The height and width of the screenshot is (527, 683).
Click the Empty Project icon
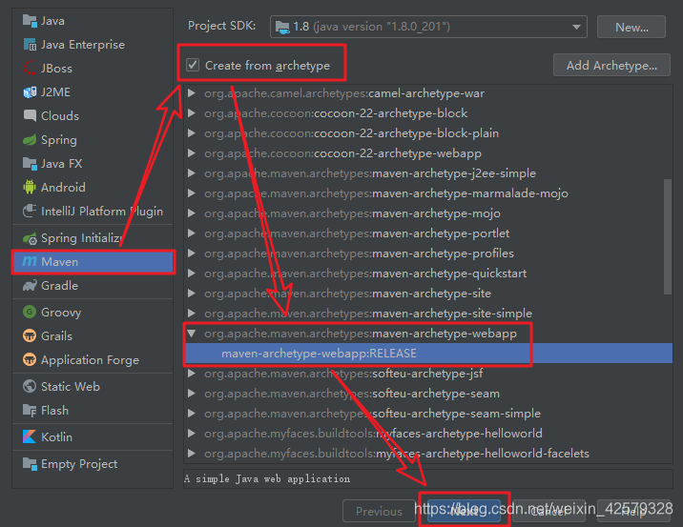(30, 464)
